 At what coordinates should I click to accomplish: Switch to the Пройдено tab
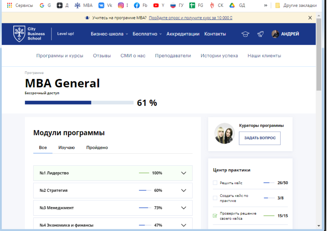[97, 148]
